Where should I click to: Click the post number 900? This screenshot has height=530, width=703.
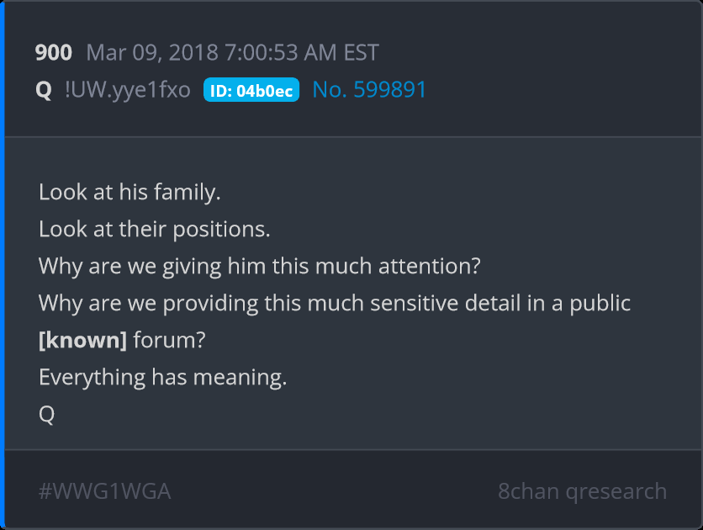pos(53,53)
